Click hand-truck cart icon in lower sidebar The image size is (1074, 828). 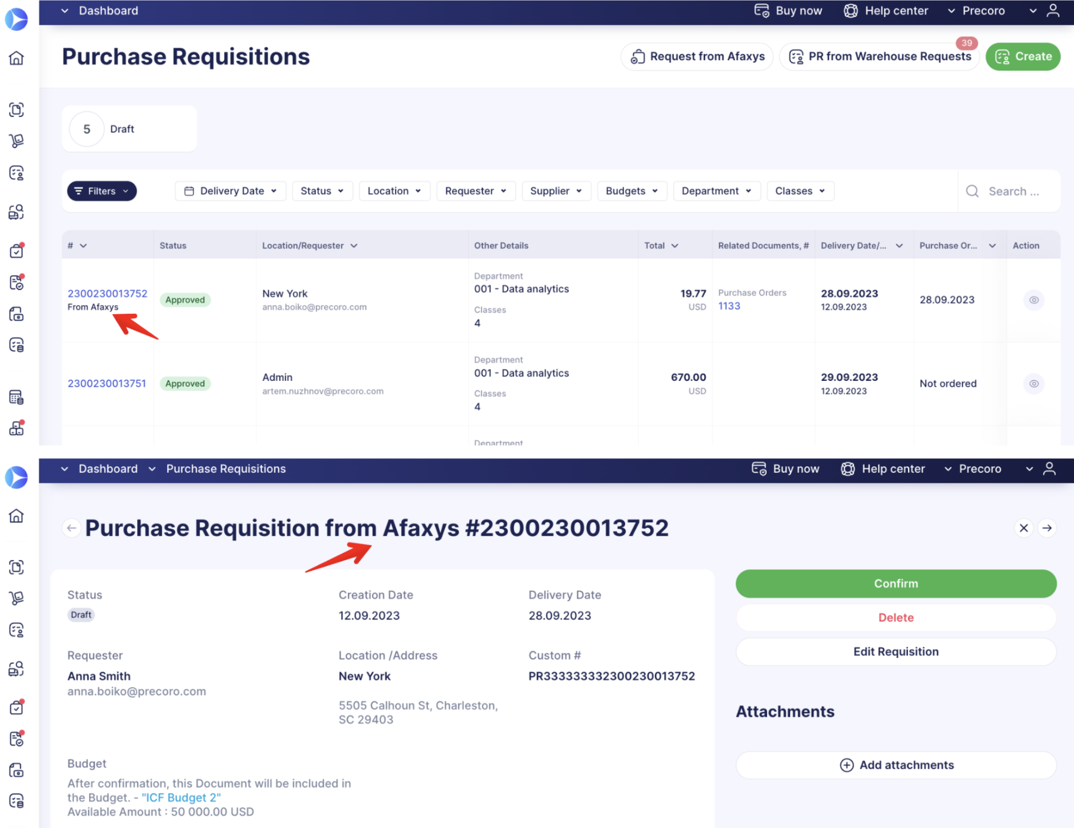pos(17,599)
